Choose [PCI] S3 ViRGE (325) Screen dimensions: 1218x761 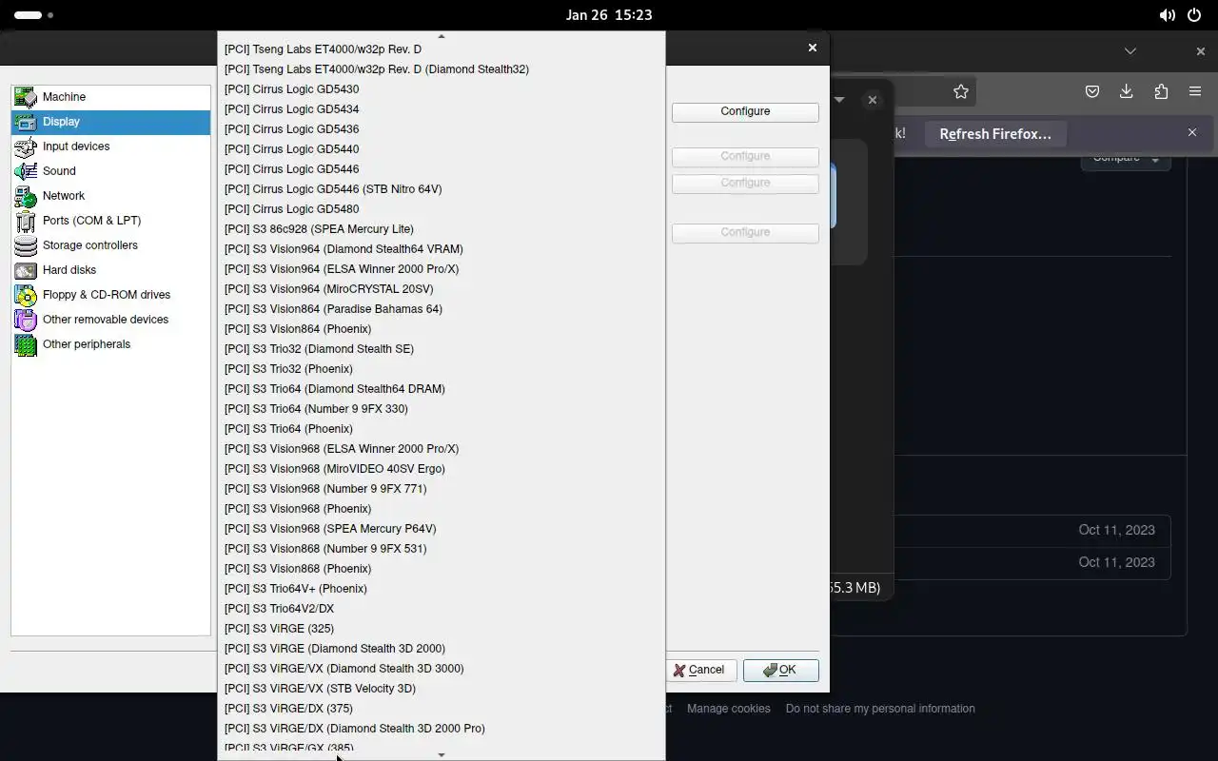tap(442, 629)
